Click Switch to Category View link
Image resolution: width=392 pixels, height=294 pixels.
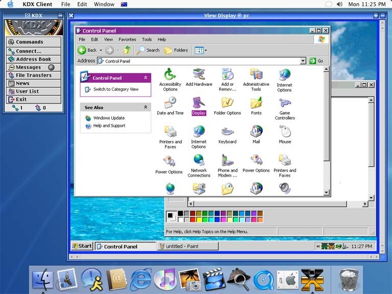click(x=116, y=89)
